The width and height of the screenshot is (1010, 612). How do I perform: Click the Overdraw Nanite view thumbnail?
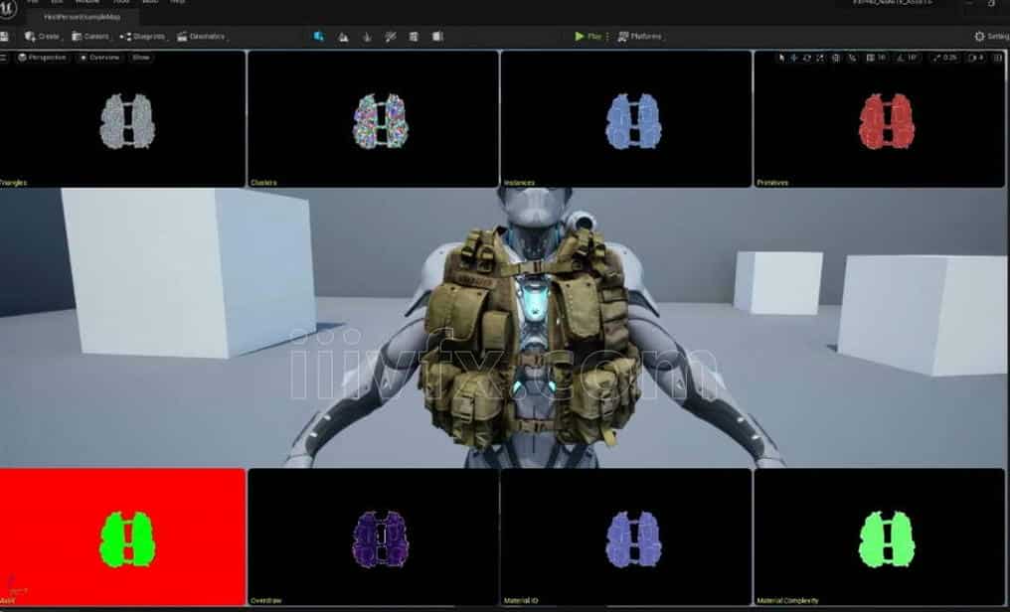pos(373,536)
